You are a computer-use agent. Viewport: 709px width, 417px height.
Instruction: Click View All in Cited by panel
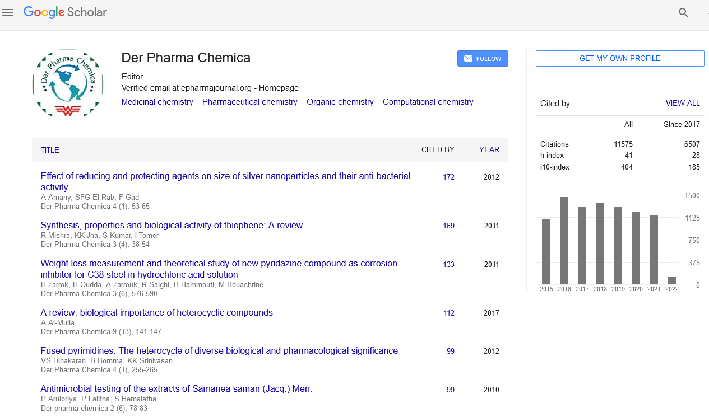[683, 104]
